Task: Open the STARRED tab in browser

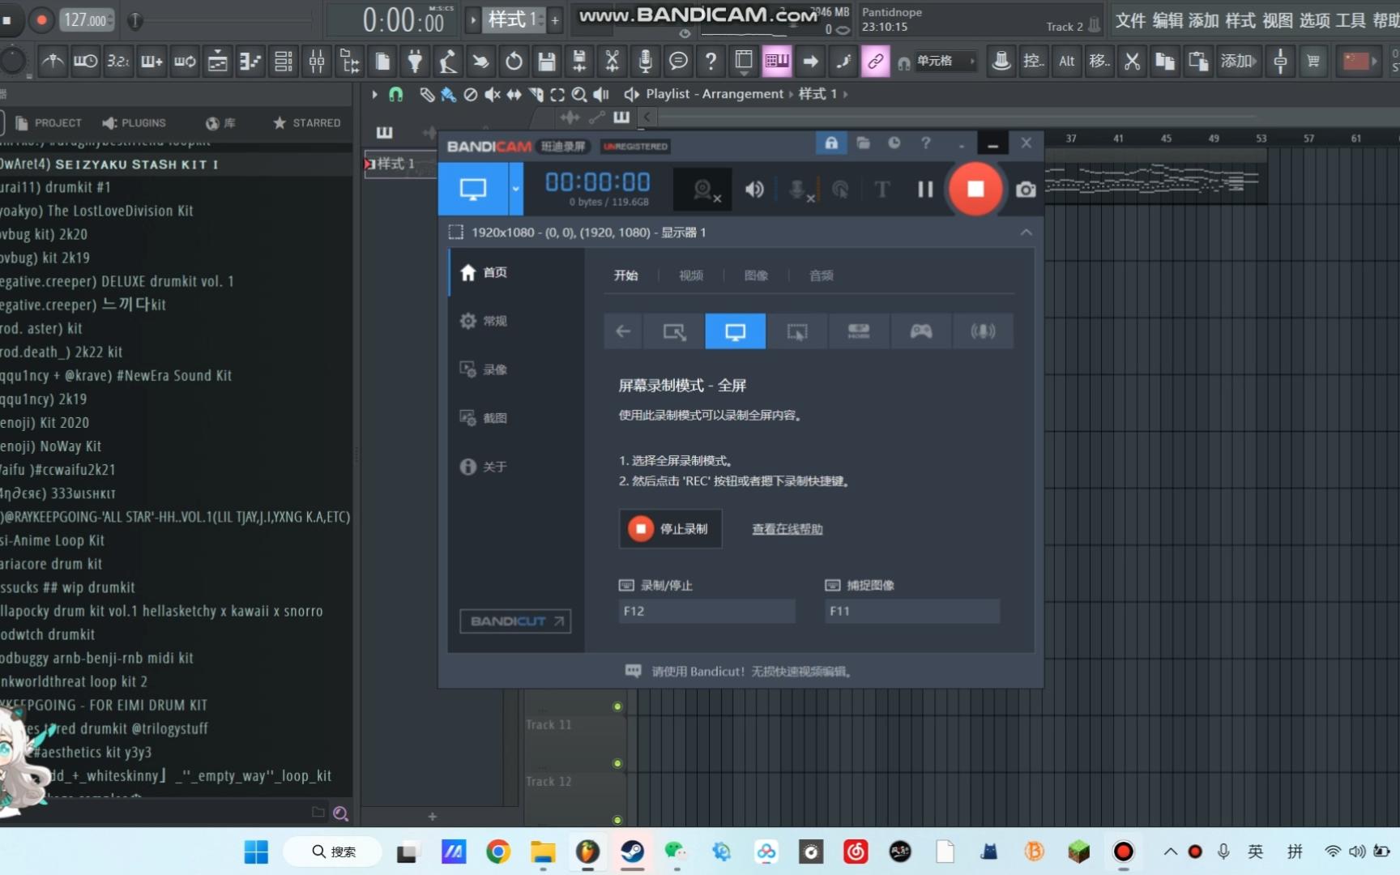Action: pyautogui.click(x=307, y=123)
